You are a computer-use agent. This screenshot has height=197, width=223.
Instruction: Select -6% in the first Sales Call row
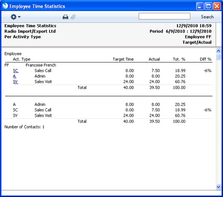[x=207, y=70]
